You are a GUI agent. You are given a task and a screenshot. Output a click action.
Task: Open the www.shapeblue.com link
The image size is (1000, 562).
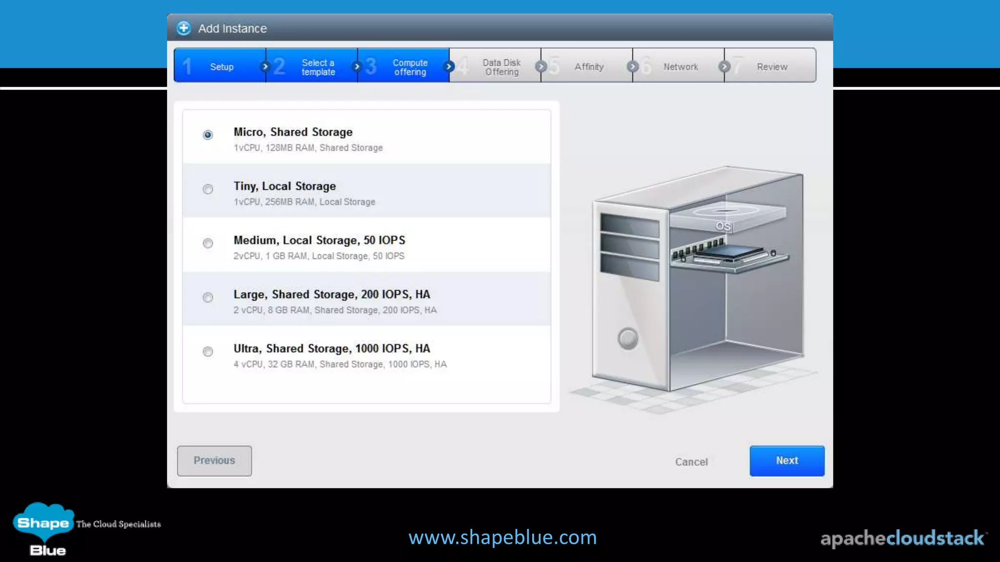pos(502,537)
